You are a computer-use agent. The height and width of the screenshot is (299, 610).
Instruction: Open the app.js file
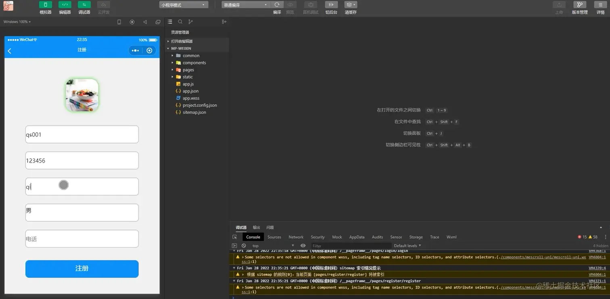tap(197, 84)
